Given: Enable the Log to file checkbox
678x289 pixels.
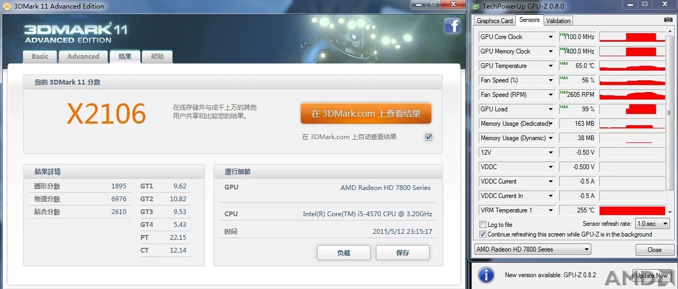Looking at the screenshot, I should click(x=483, y=225).
